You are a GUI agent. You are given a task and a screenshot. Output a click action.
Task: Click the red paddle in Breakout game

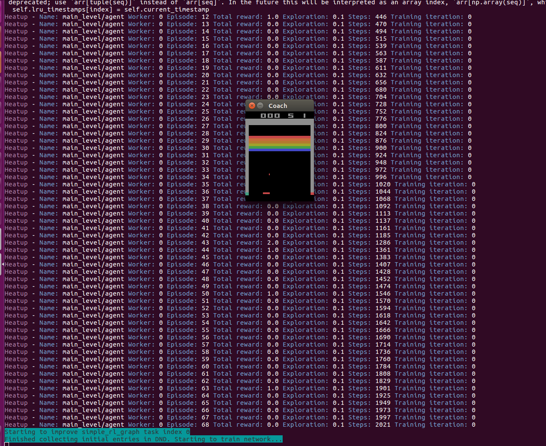coord(266,193)
